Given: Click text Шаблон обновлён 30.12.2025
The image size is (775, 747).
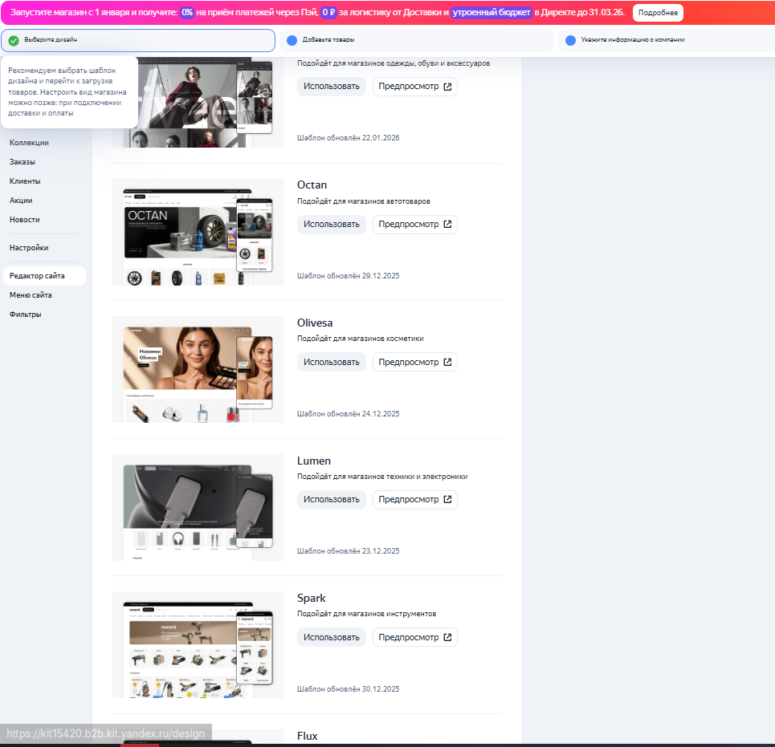Looking at the screenshot, I should 349,689.
